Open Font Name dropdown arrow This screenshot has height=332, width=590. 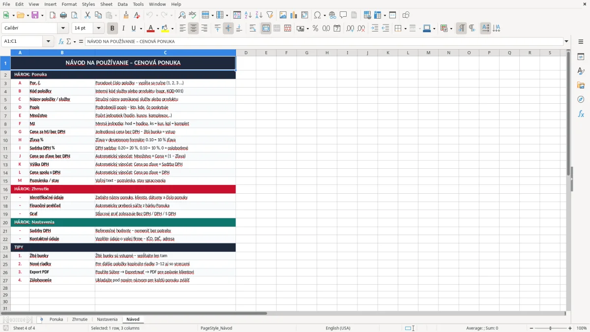tap(62, 29)
